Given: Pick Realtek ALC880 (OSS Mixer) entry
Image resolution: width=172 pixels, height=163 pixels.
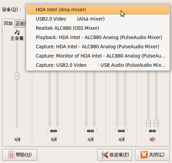Looking at the screenshot, I should (98, 28).
